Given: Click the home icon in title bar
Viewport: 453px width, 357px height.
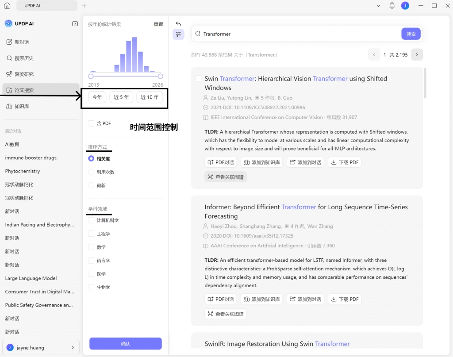Looking at the screenshot, I should point(7,5).
